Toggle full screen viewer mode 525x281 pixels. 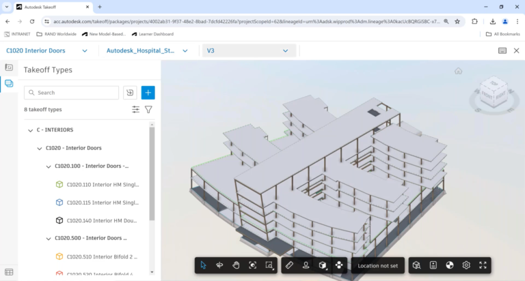tap(483, 265)
